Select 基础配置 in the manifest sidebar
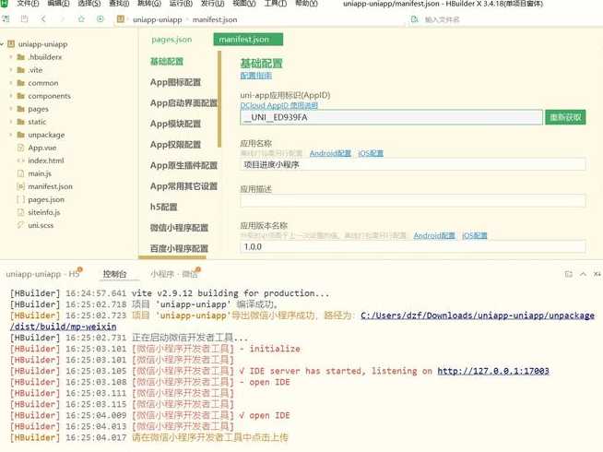 click(167, 62)
